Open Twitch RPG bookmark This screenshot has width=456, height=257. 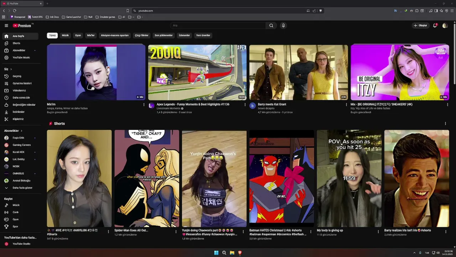pyautogui.click(x=35, y=17)
